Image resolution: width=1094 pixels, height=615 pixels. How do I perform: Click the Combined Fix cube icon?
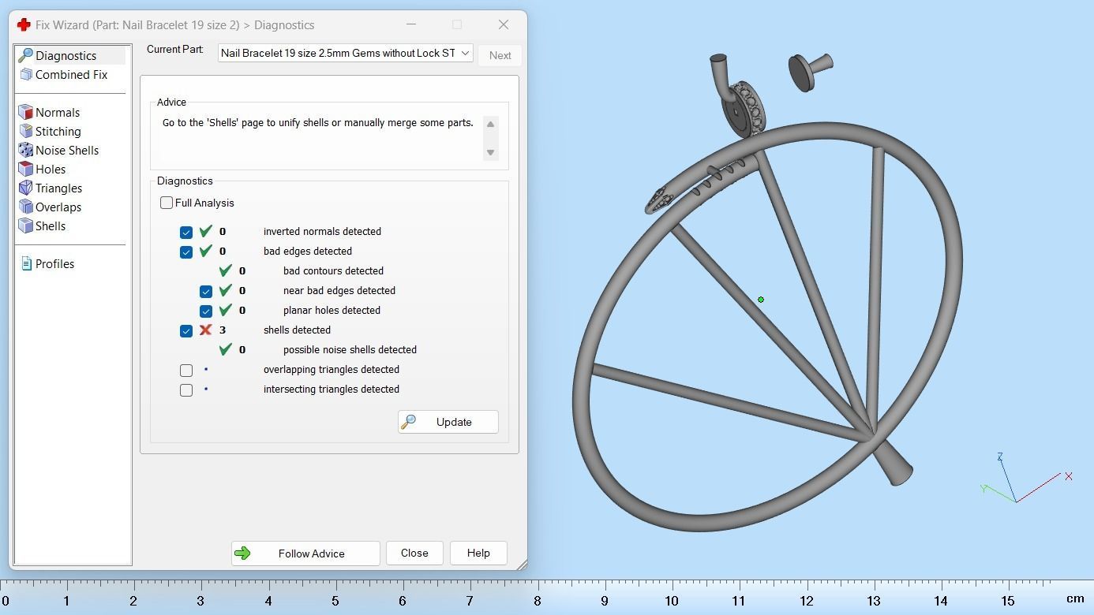[25, 74]
